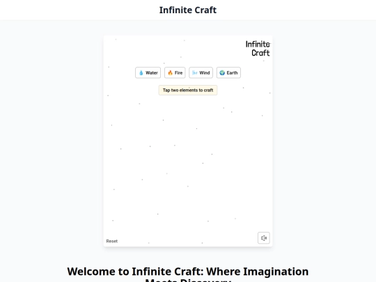The width and height of the screenshot is (376, 282).
Task: Click the Reset link
Action: point(111,241)
